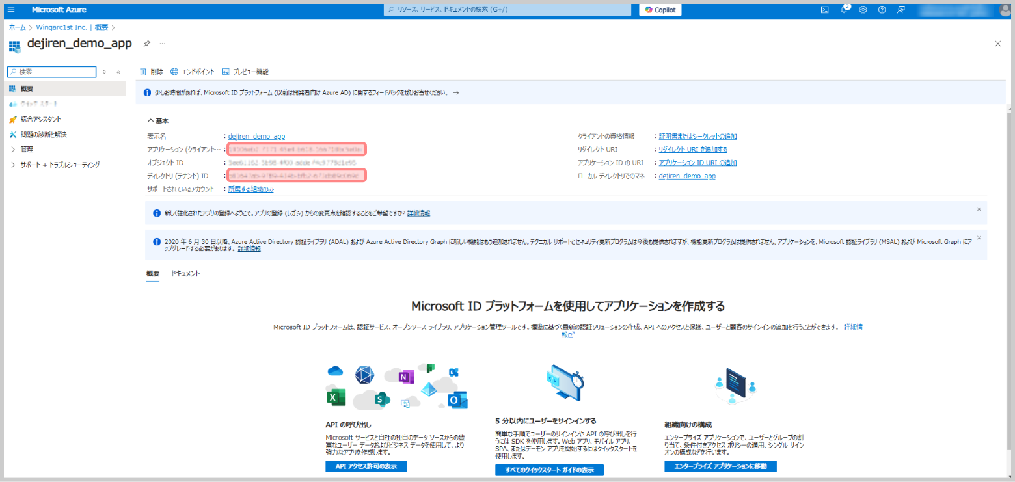Click the Copilot button

click(x=660, y=10)
